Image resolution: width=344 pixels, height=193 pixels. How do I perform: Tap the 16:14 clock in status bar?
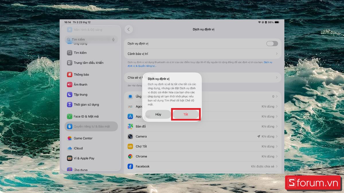[67, 22]
